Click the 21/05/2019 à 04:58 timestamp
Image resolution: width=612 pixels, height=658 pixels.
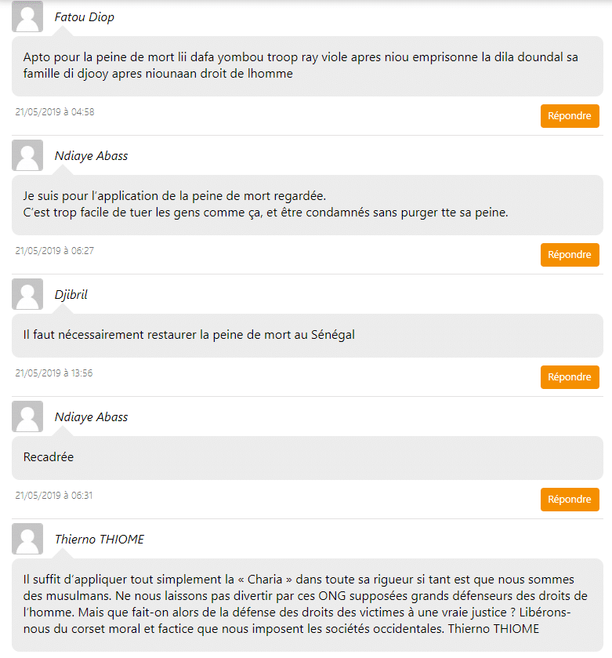tap(55, 112)
